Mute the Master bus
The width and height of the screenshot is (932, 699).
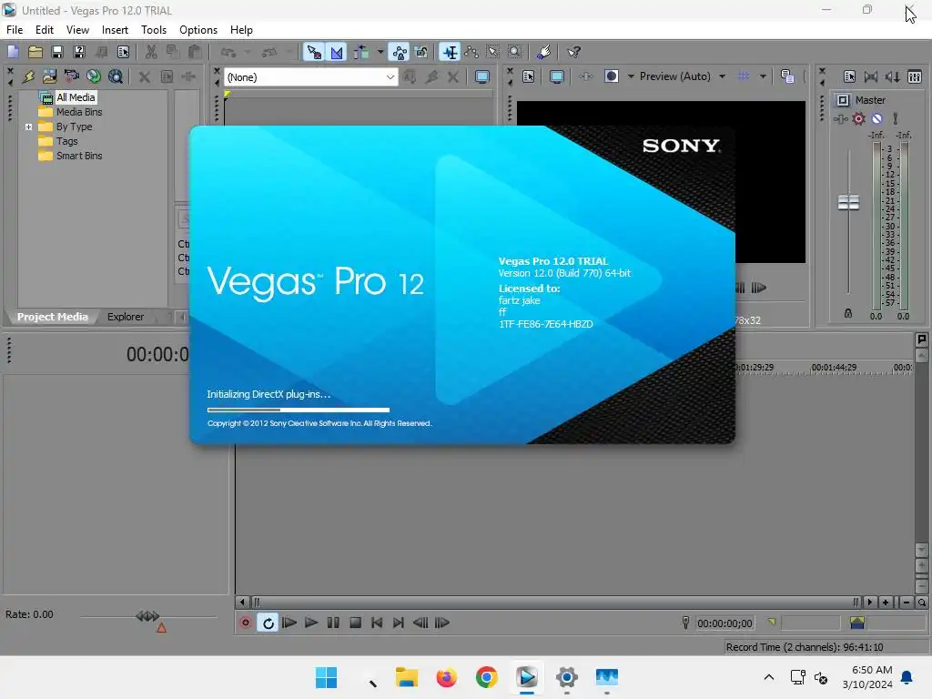click(876, 119)
